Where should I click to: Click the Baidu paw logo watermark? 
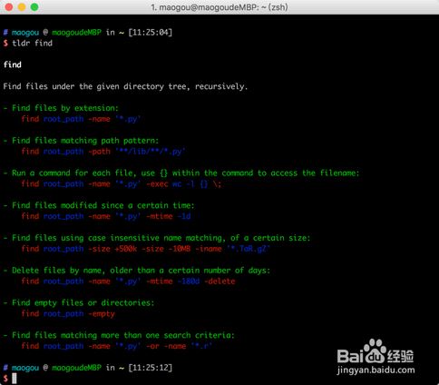pyautogui.click(x=376, y=351)
